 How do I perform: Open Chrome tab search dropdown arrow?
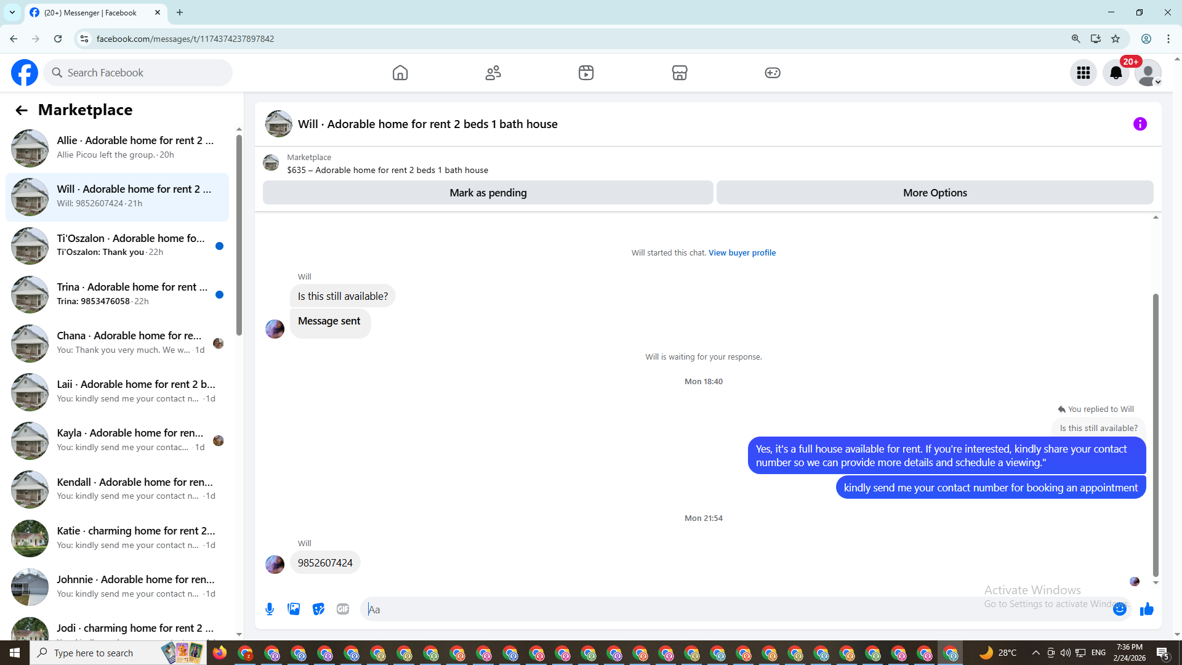12,12
